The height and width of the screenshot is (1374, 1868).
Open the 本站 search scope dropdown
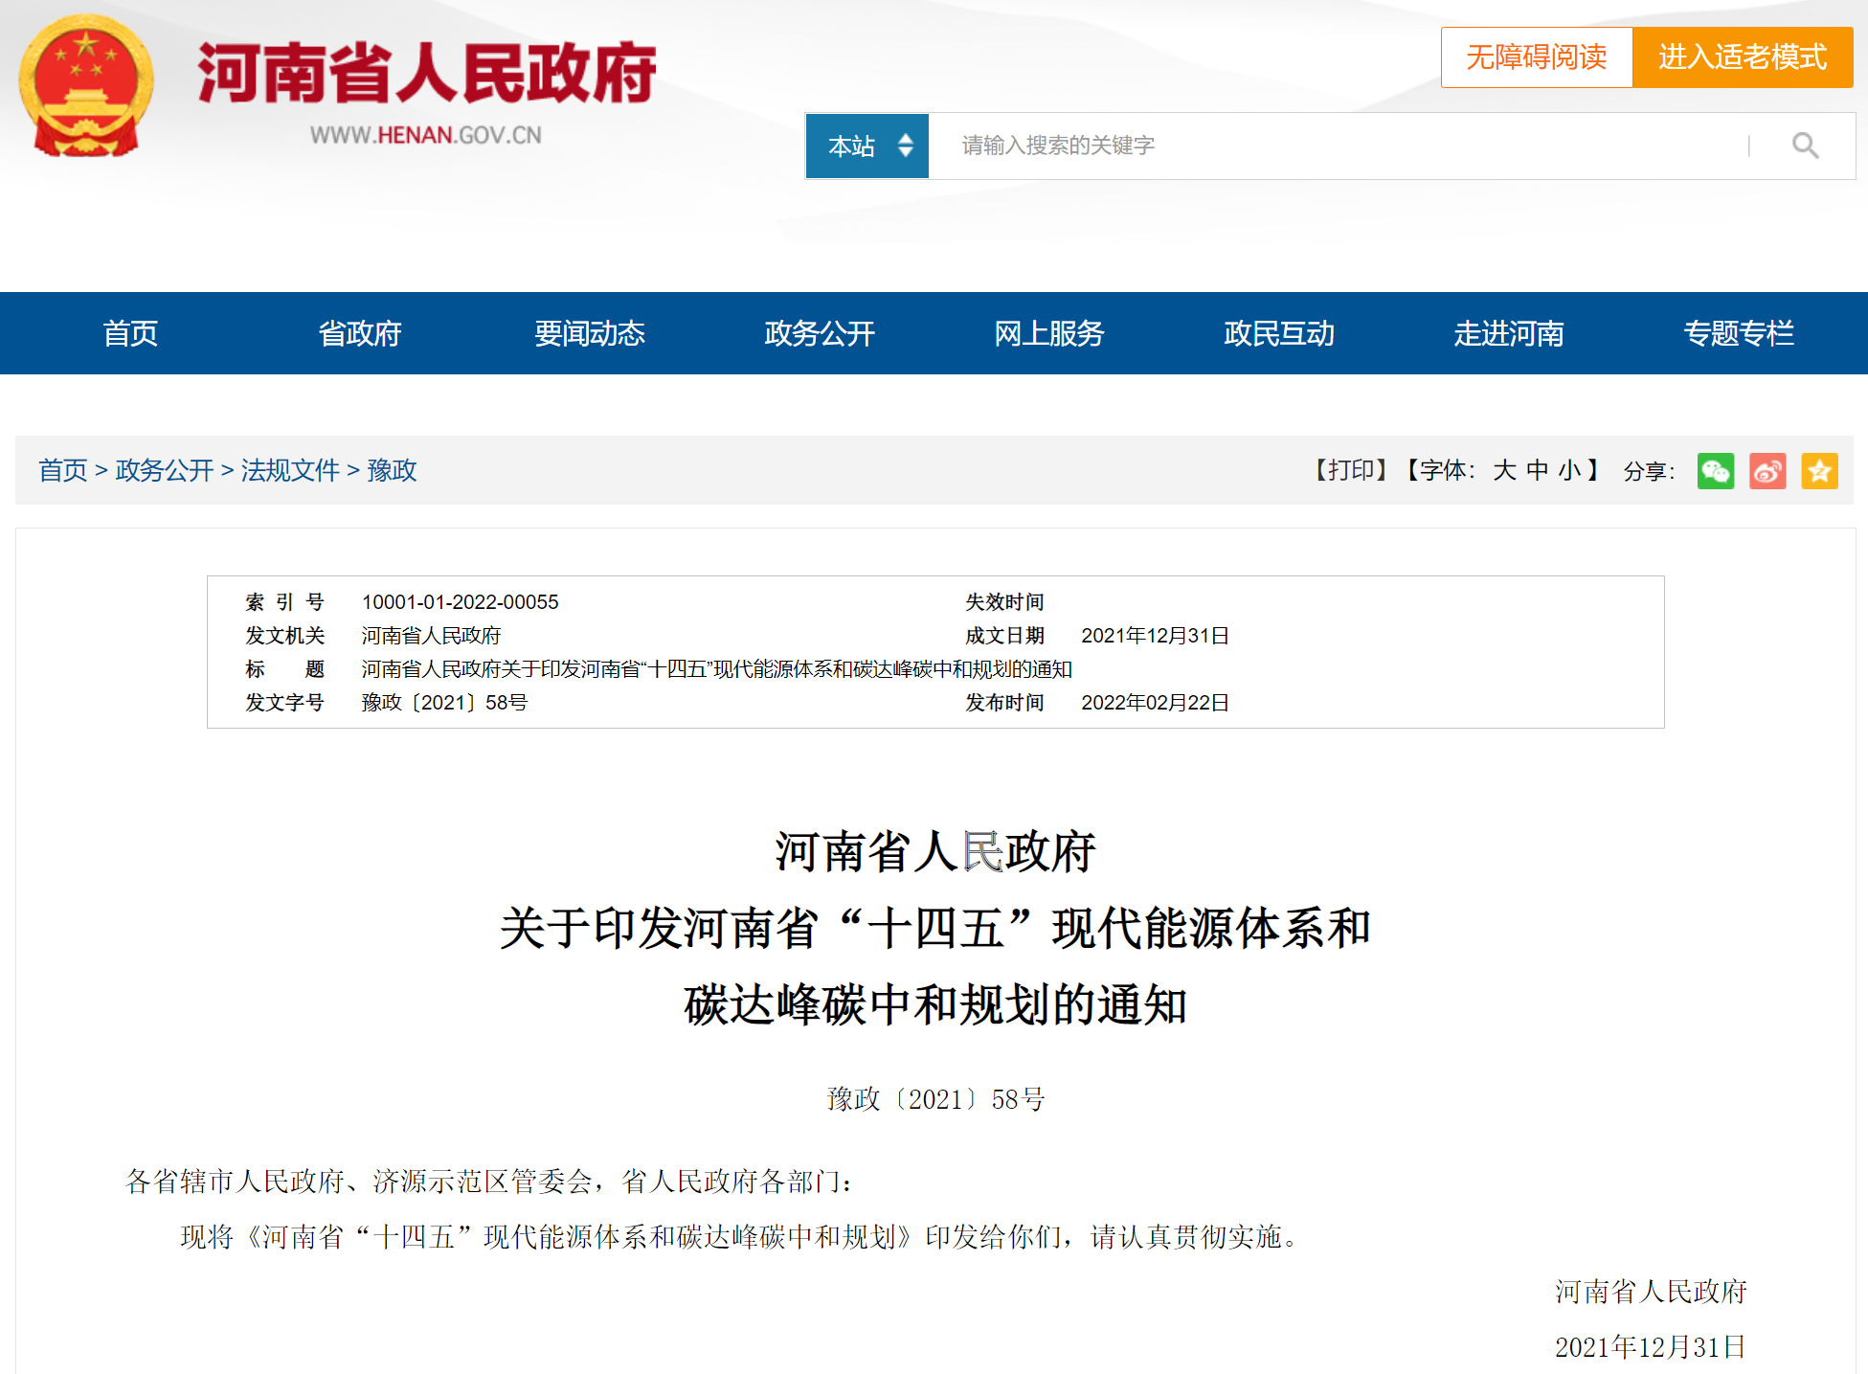[x=867, y=146]
